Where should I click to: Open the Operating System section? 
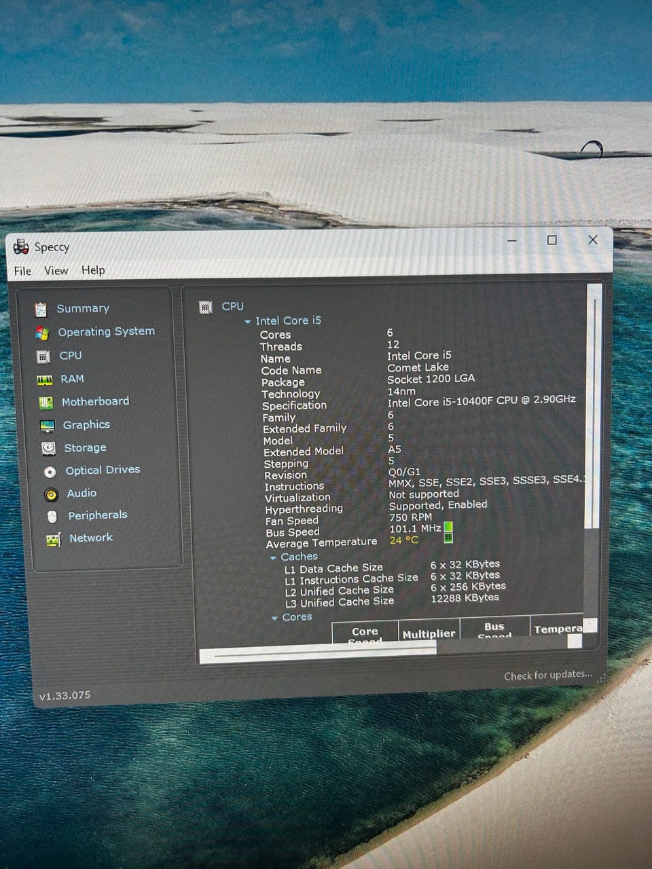coord(106,331)
